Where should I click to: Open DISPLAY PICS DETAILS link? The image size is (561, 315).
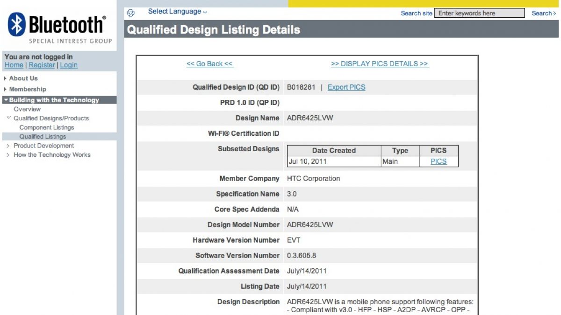pos(380,64)
